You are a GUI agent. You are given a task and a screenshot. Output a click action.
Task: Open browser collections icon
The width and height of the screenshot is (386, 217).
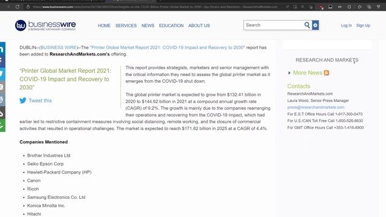(x=369, y=7)
